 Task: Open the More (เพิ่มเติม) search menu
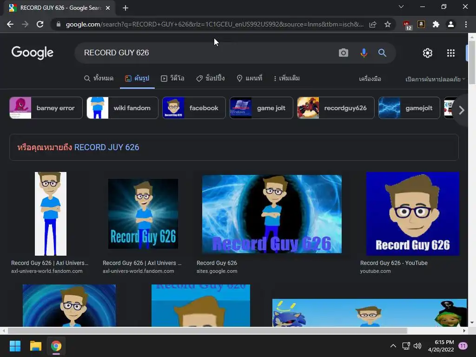[x=286, y=78]
